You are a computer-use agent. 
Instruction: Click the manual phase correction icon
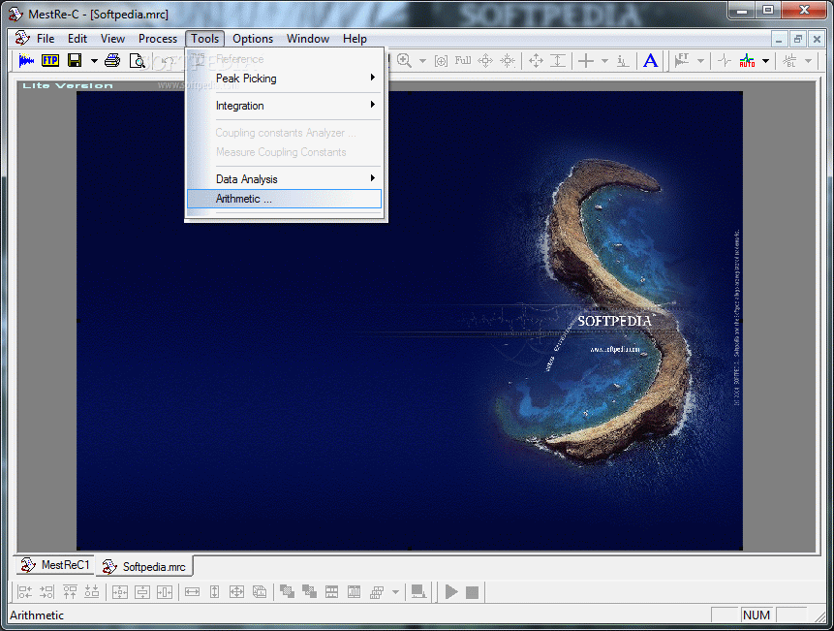pyautogui.click(x=725, y=61)
